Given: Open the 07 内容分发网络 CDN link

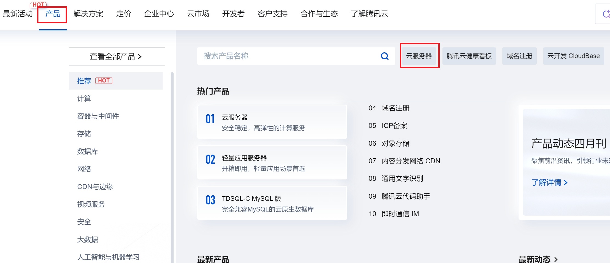Looking at the screenshot, I should (x=404, y=161).
